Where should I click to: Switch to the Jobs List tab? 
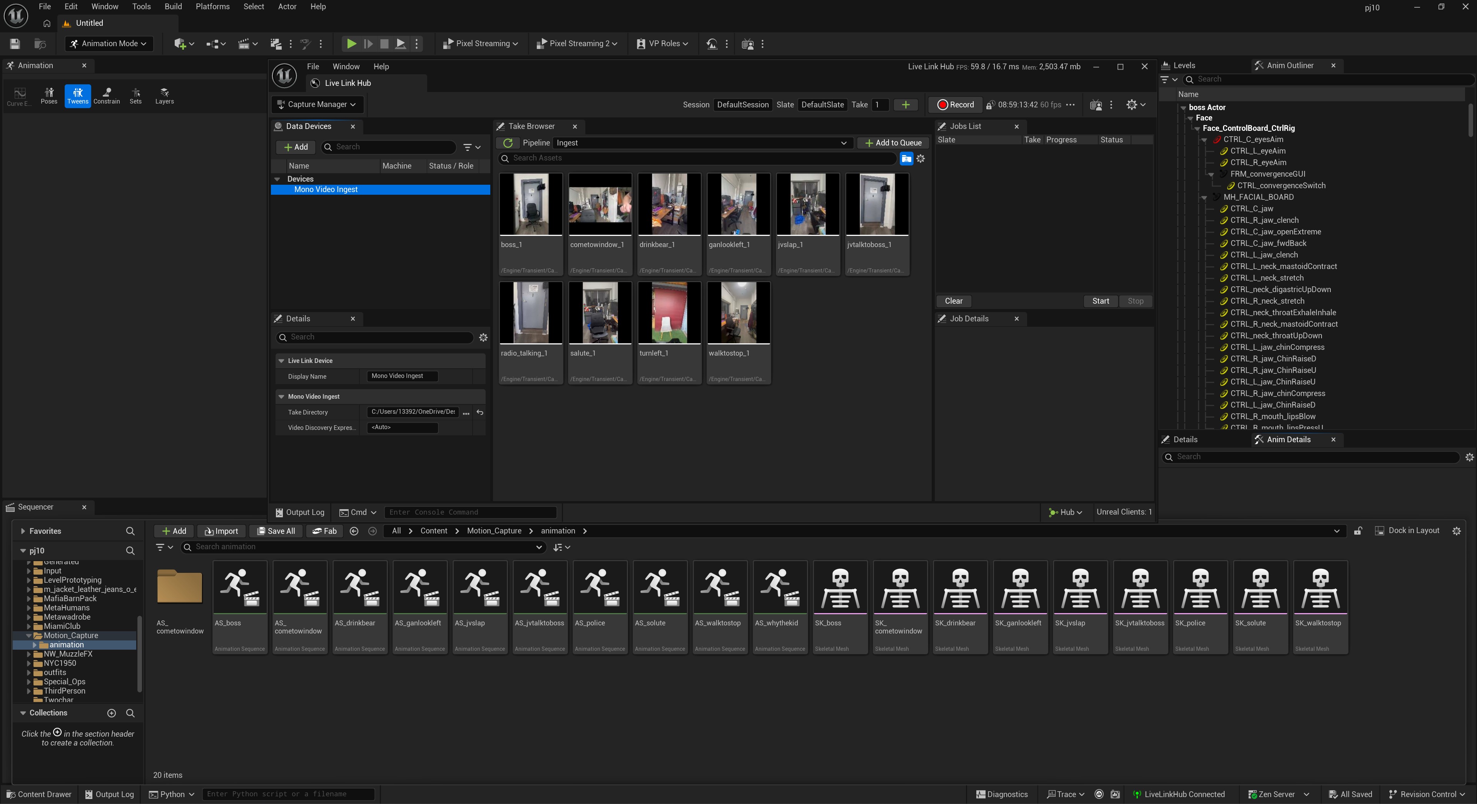pyautogui.click(x=966, y=126)
